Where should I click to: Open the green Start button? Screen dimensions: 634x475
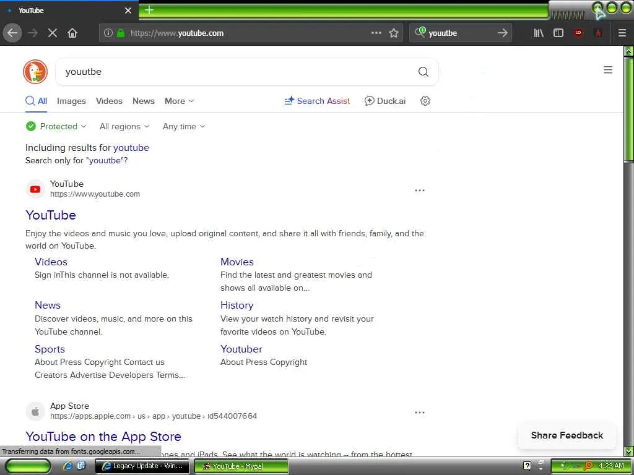(x=28, y=466)
